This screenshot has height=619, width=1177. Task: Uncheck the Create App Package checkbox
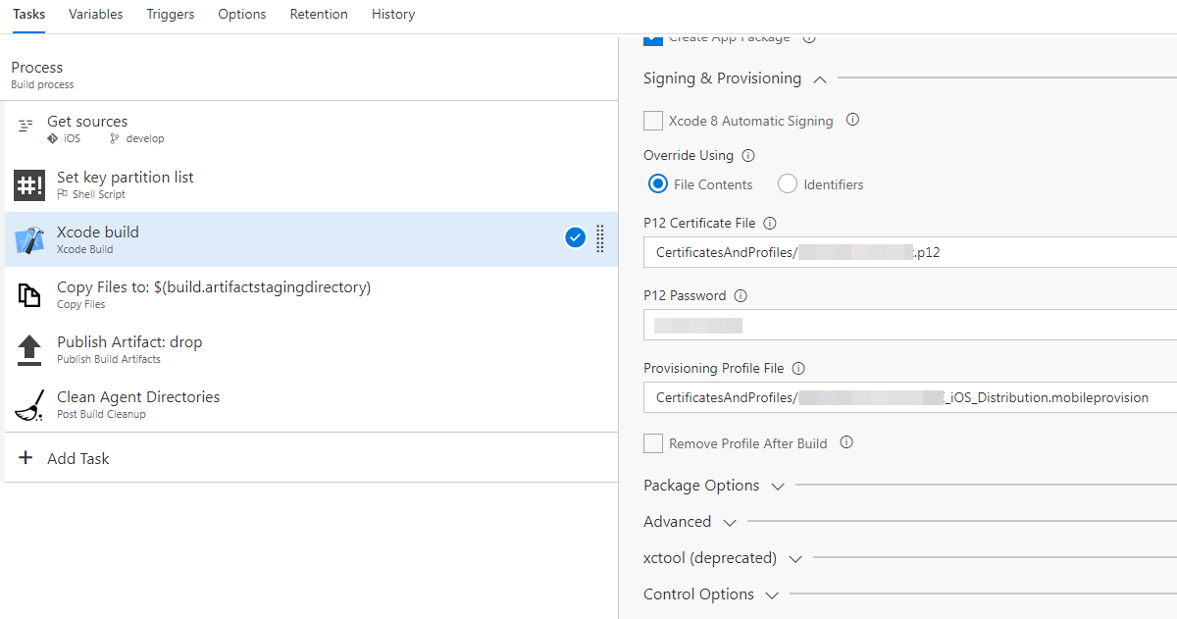pyautogui.click(x=653, y=36)
